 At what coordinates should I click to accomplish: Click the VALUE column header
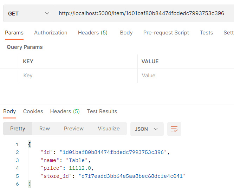(x=150, y=62)
